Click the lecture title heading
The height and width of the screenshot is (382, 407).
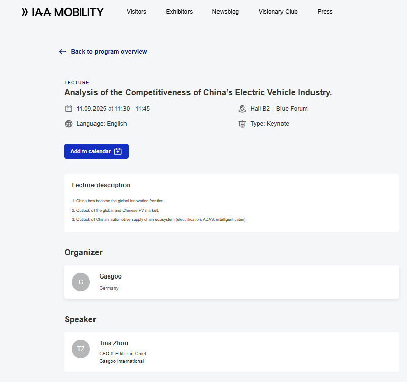(x=198, y=92)
